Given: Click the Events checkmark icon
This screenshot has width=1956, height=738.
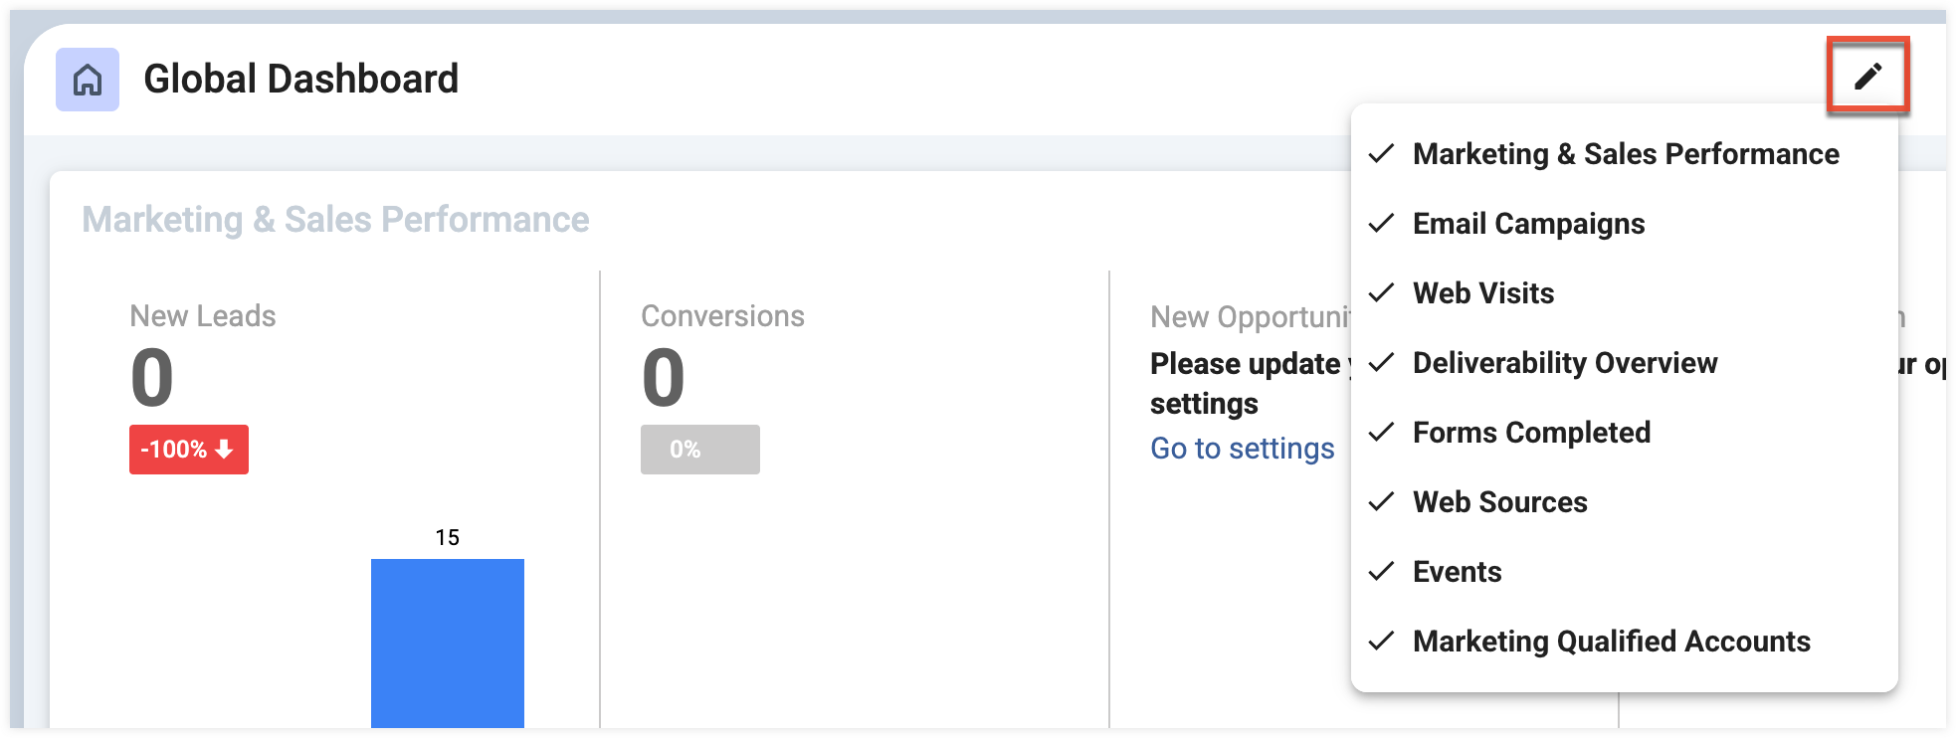Looking at the screenshot, I should (1381, 572).
